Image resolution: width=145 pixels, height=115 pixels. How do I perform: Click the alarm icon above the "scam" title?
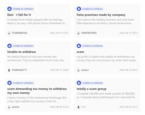(x=79, y=46)
